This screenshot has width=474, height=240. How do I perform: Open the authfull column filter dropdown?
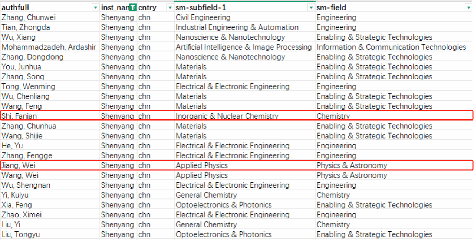tap(96, 8)
